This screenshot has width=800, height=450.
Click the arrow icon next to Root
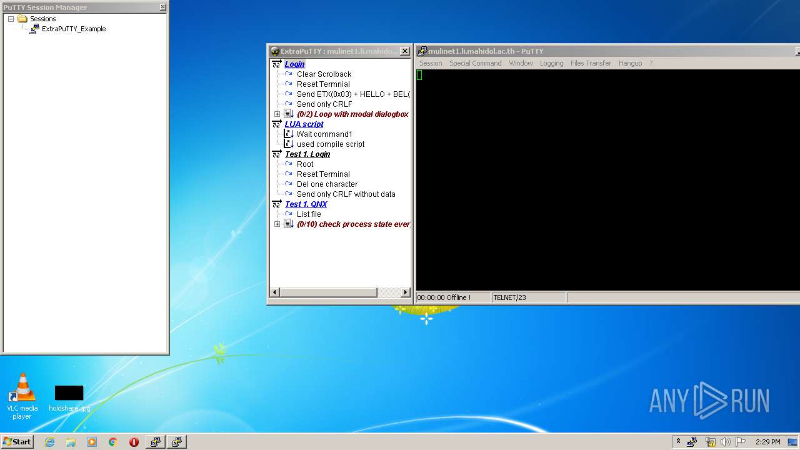tap(289, 164)
